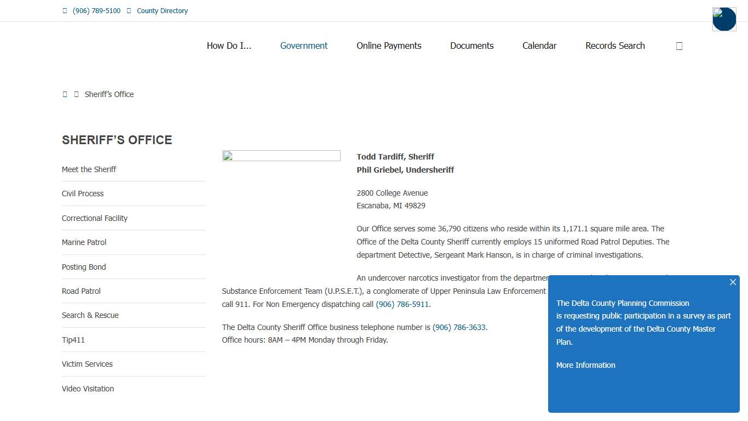The width and height of the screenshot is (748, 421).
Task: Select Tip411 from the sidebar
Action: pyautogui.click(x=73, y=340)
